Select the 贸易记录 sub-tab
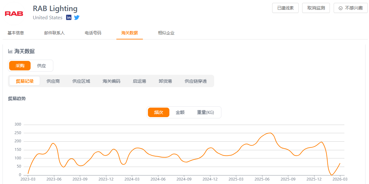The height and width of the screenshot is (184, 369). pyautogui.click(x=25, y=81)
